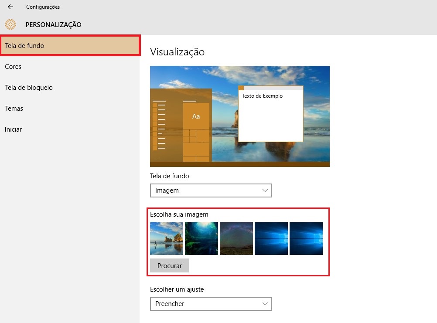Click the chevron on Imagem combo box
Screen dimensions: 437x323
(265, 190)
